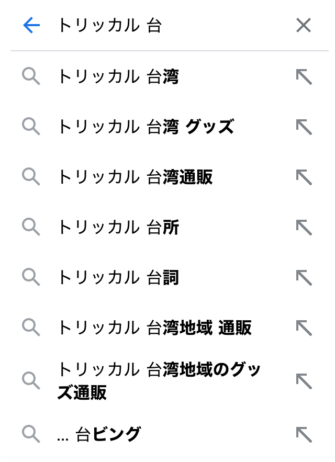Image resolution: width=335 pixels, height=462 pixels.
Task: Tap the arrow icon beside 台詞
Action: [304, 278]
